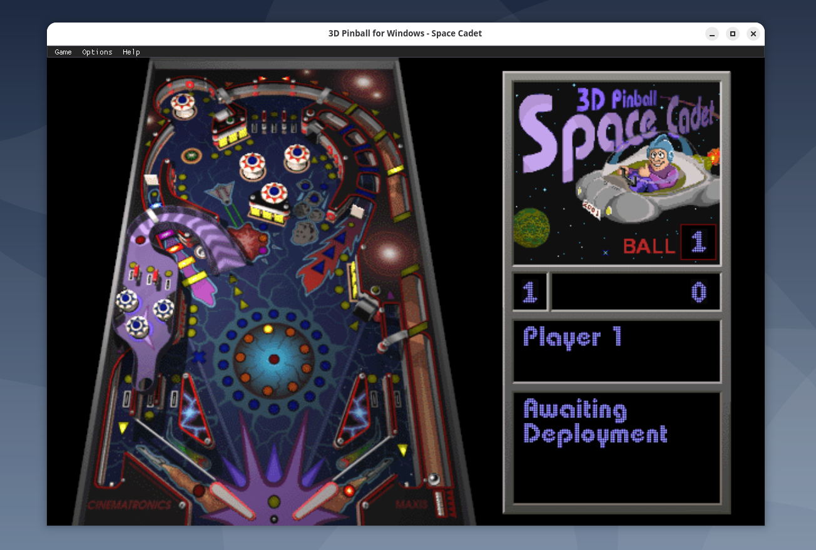This screenshot has height=550, width=816.
Task: Click the silver ball in the plunger lane
Action: coord(433,479)
